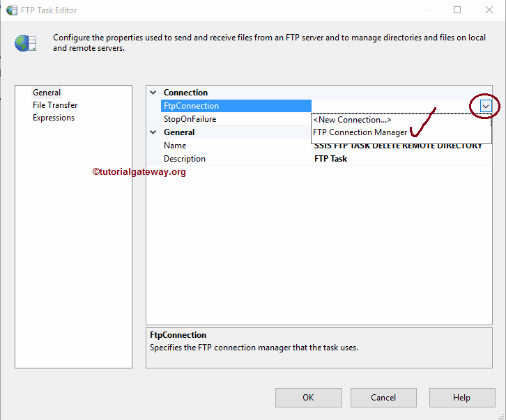Click the globe server FTP icon

click(25, 43)
